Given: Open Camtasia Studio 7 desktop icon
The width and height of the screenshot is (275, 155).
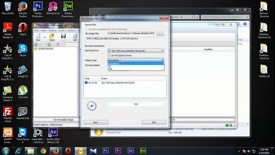Looking at the screenshot, I should pyautogui.click(x=8, y=93).
